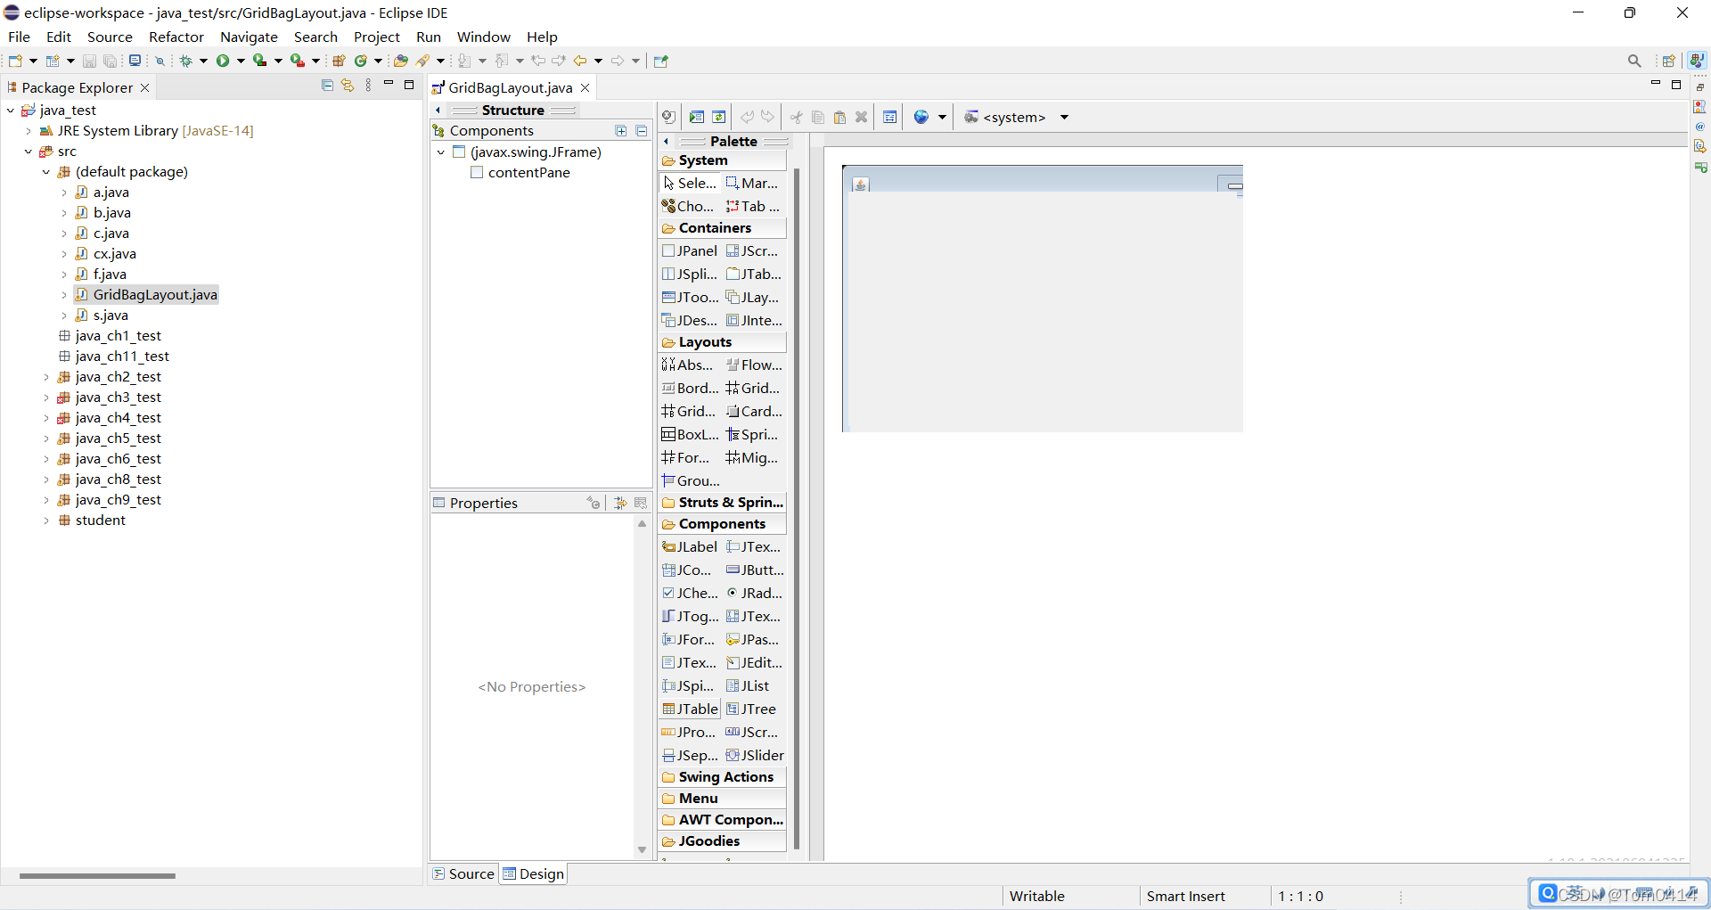The height and width of the screenshot is (910, 1711).
Task: Select the JTable palette component
Action: point(690,709)
